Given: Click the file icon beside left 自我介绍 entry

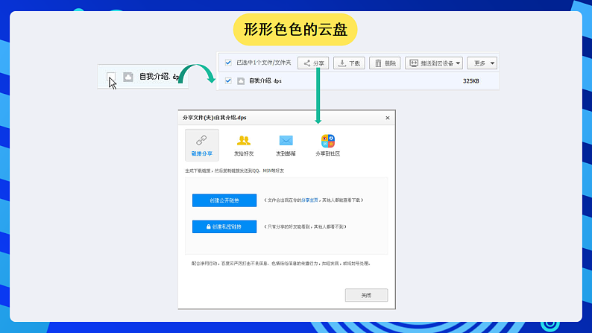Looking at the screenshot, I should coord(128,77).
